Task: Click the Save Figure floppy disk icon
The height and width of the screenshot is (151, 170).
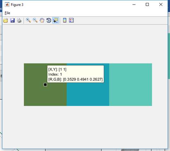Action: coord(12,21)
